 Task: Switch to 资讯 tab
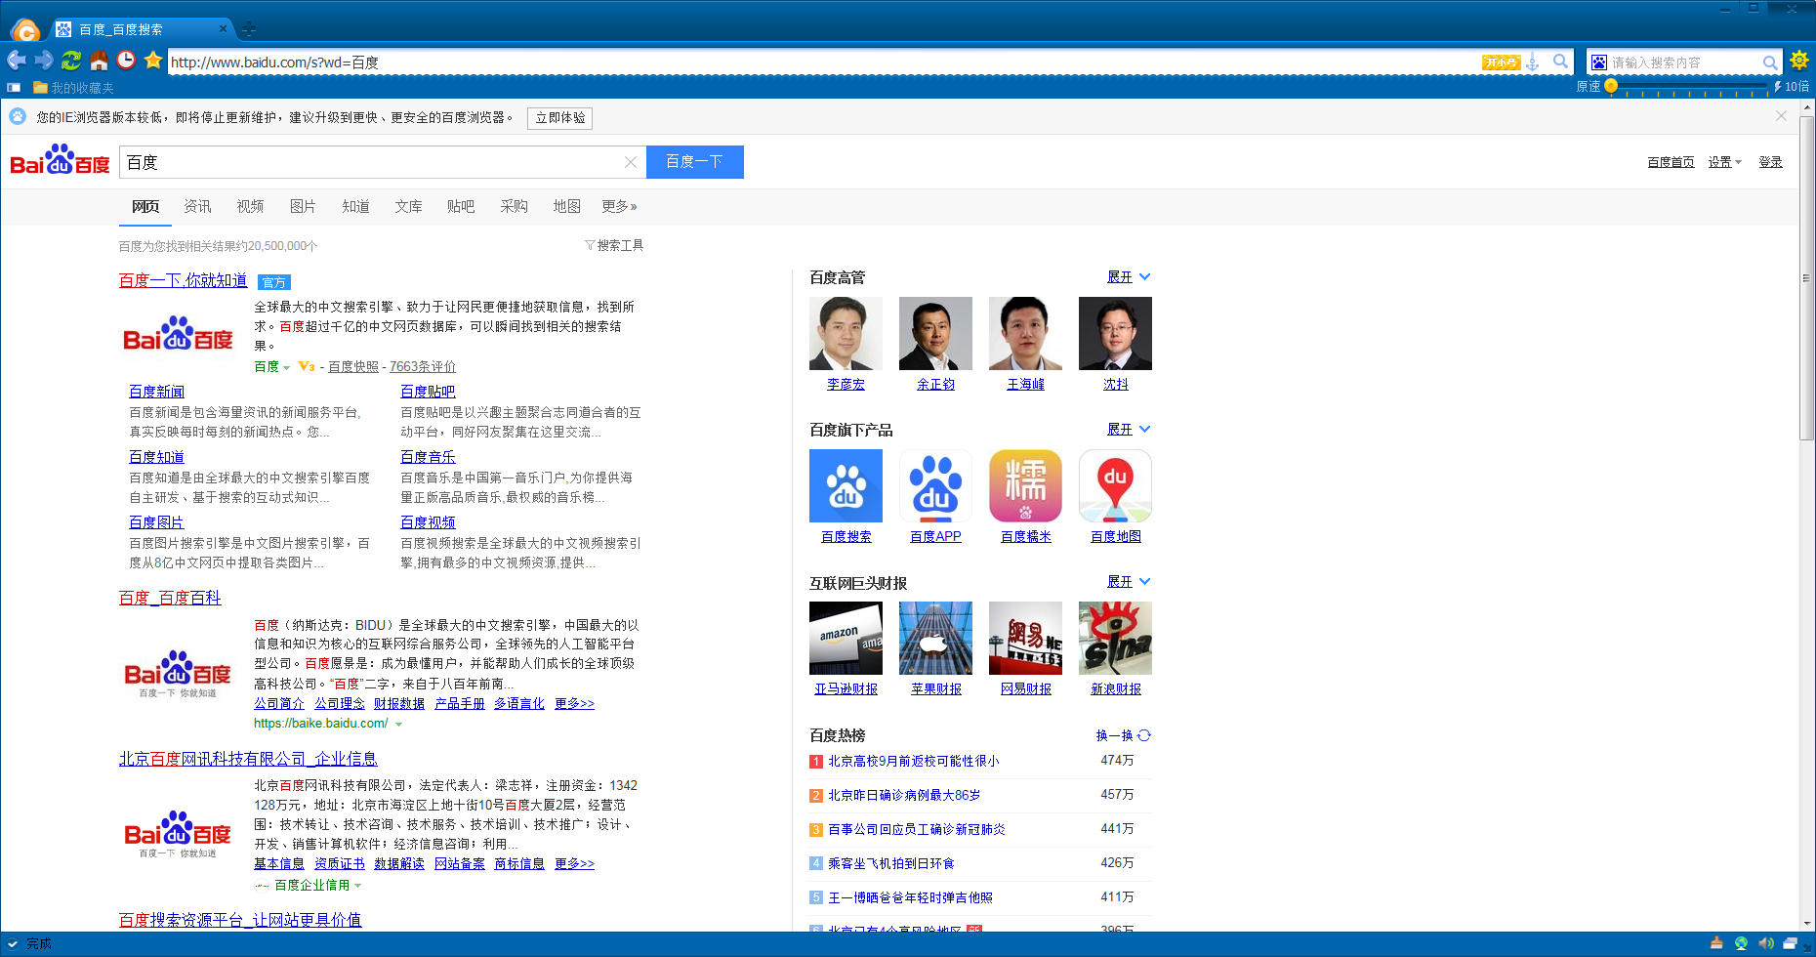[x=197, y=206]
